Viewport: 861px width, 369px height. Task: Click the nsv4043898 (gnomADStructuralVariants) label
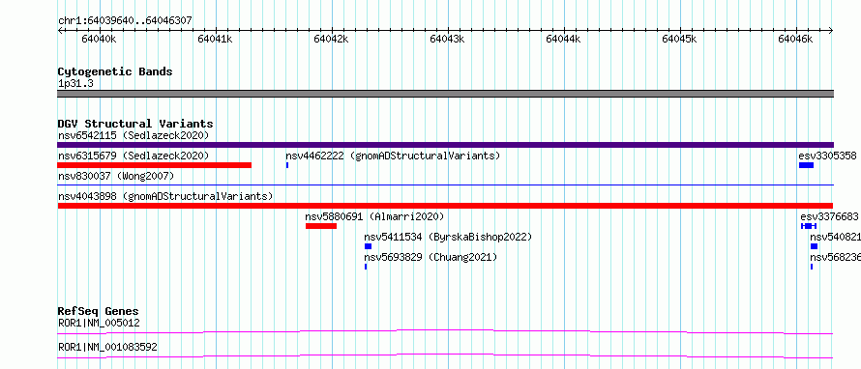coord(165,196)
